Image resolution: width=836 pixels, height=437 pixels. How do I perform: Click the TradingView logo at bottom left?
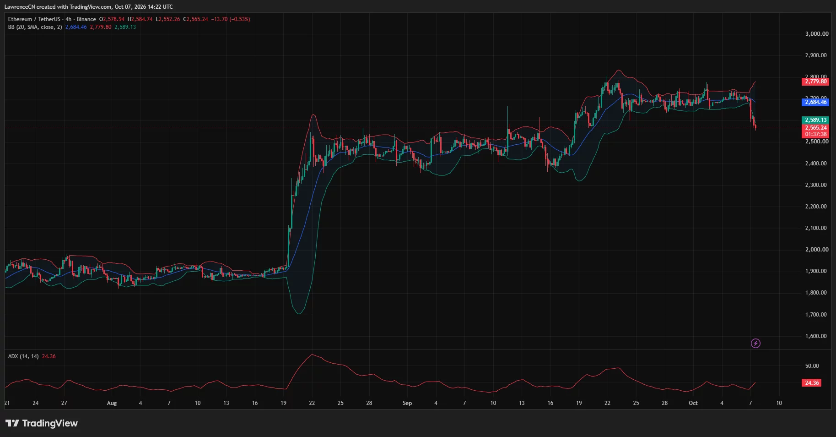[42, 423]
